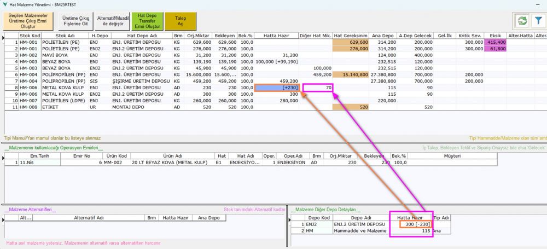Create Hat Depo Transfer Emri
Screen dimensions: 547x249
(x=147, y=21)
